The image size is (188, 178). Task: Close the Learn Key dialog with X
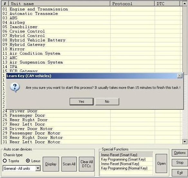point(180,76)
